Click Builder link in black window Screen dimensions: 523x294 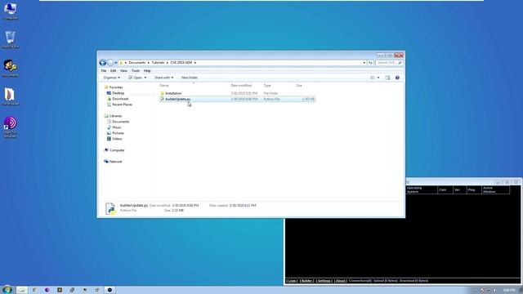[x=306, y=281]
